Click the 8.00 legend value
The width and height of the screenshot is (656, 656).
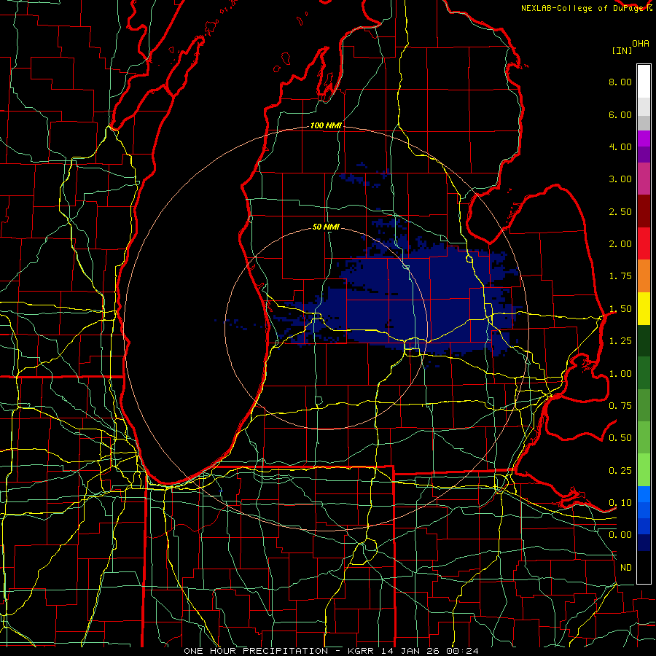point(620,82)
